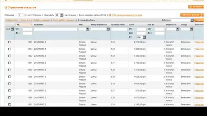Check the checkbox for product 1072
The height and width of the screenshot is (116, 207).
pos(9,56)
